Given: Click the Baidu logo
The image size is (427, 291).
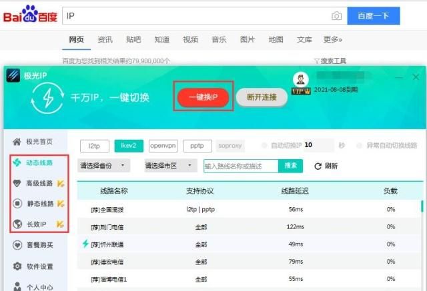Looking at the screenshot, I should pyautogui.click(x=30, y=15).
